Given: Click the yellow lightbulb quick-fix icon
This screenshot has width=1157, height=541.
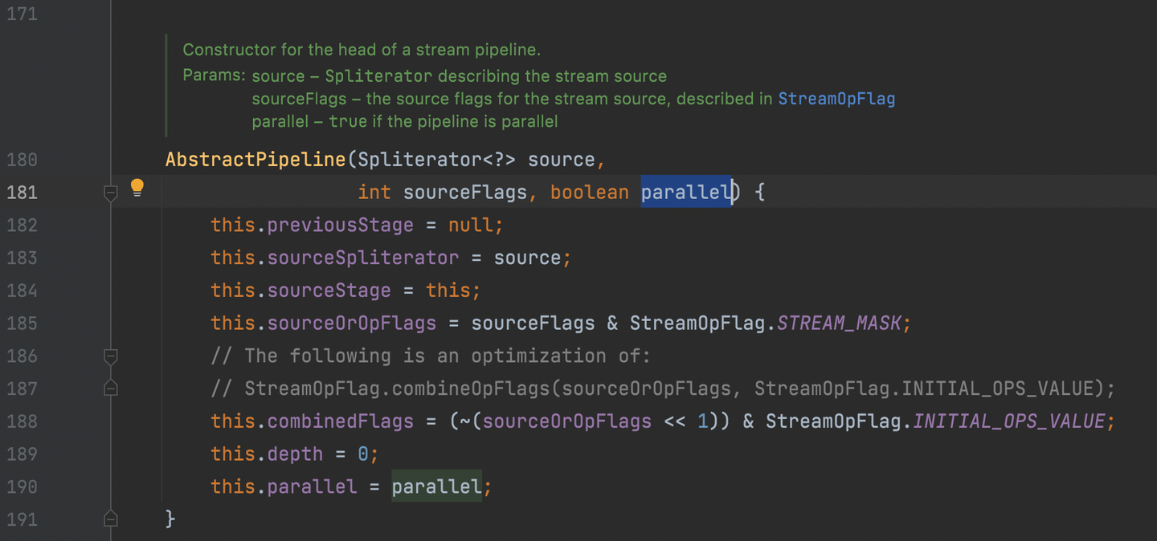Looking at the screenshot, I should (137, 189).
